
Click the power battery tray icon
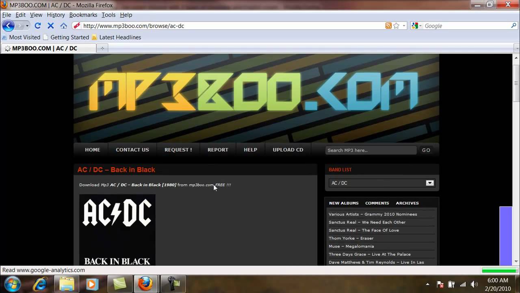tap(451, 284)
